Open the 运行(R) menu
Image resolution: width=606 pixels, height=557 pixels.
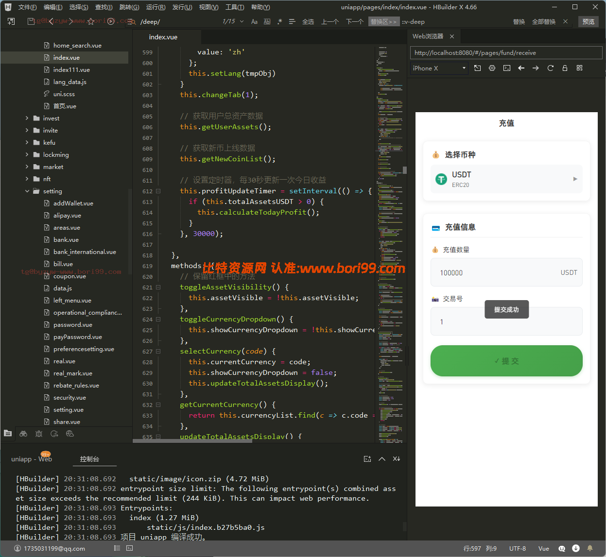156,7
